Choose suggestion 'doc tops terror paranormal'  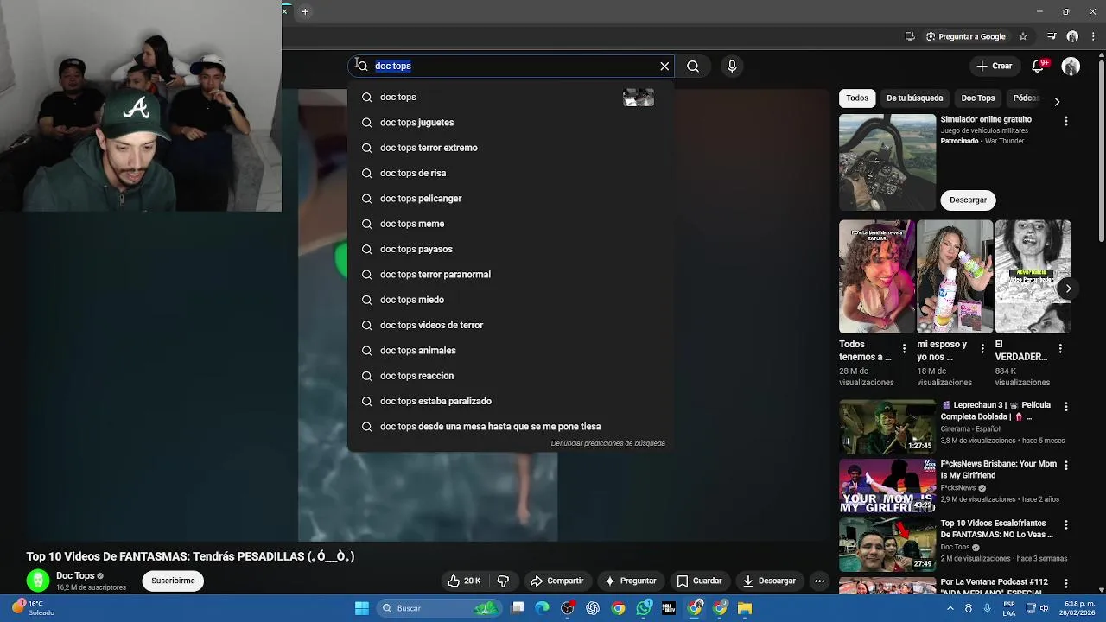511,274
